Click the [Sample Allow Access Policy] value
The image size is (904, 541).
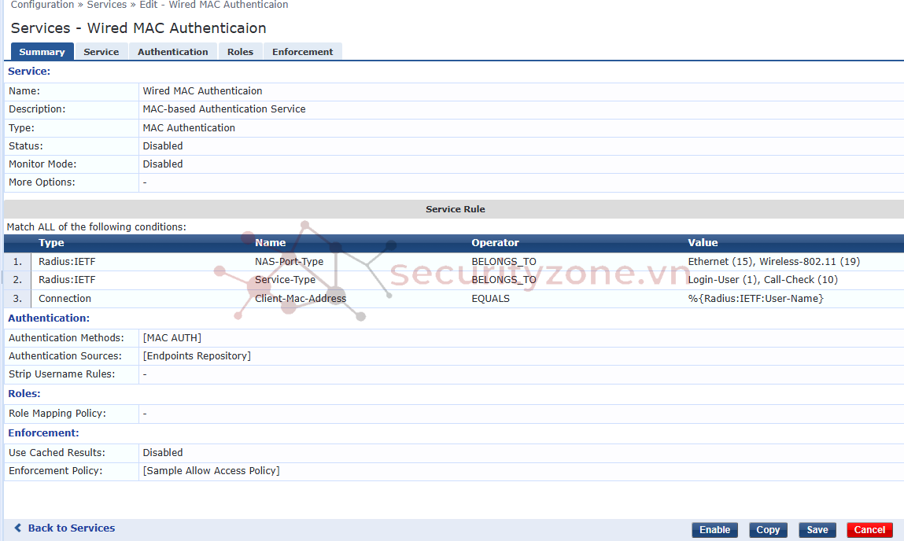point(211,471)
